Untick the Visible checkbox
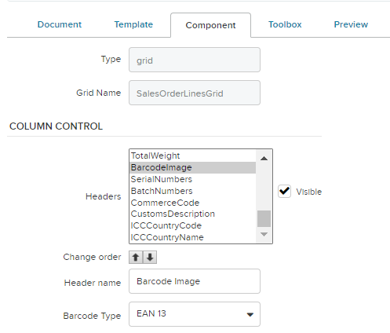Viewport: 390px width, 333px height. point(284,191)
